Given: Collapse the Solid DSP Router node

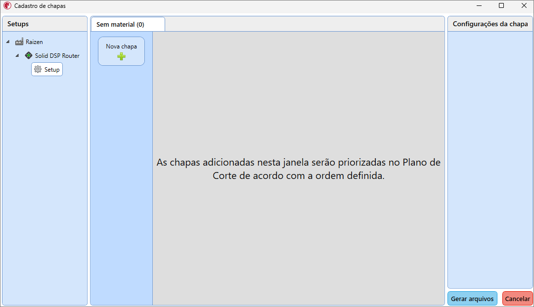Looking at the screenshot, I should point(17,55).
